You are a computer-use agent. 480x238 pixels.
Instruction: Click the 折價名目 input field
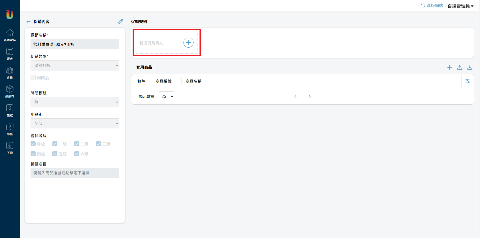(75, 173)
